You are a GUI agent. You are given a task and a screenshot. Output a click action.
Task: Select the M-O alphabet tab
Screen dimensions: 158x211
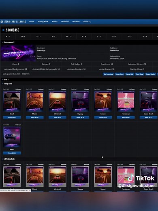click(x=69, y=37)
